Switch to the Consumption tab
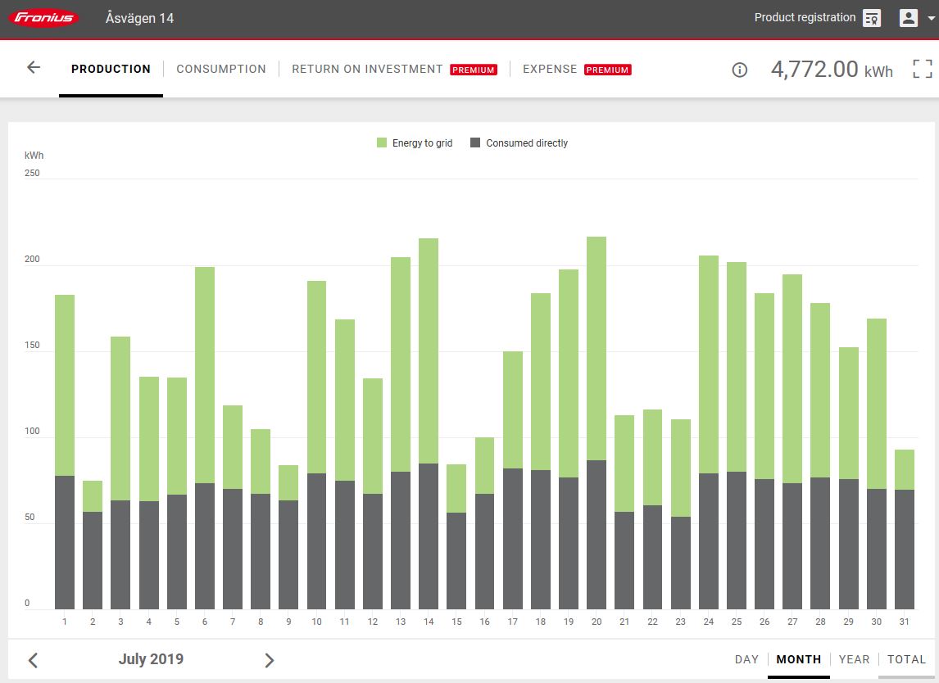939x683 pixels. pyautogui.click(x=221, y=69)
